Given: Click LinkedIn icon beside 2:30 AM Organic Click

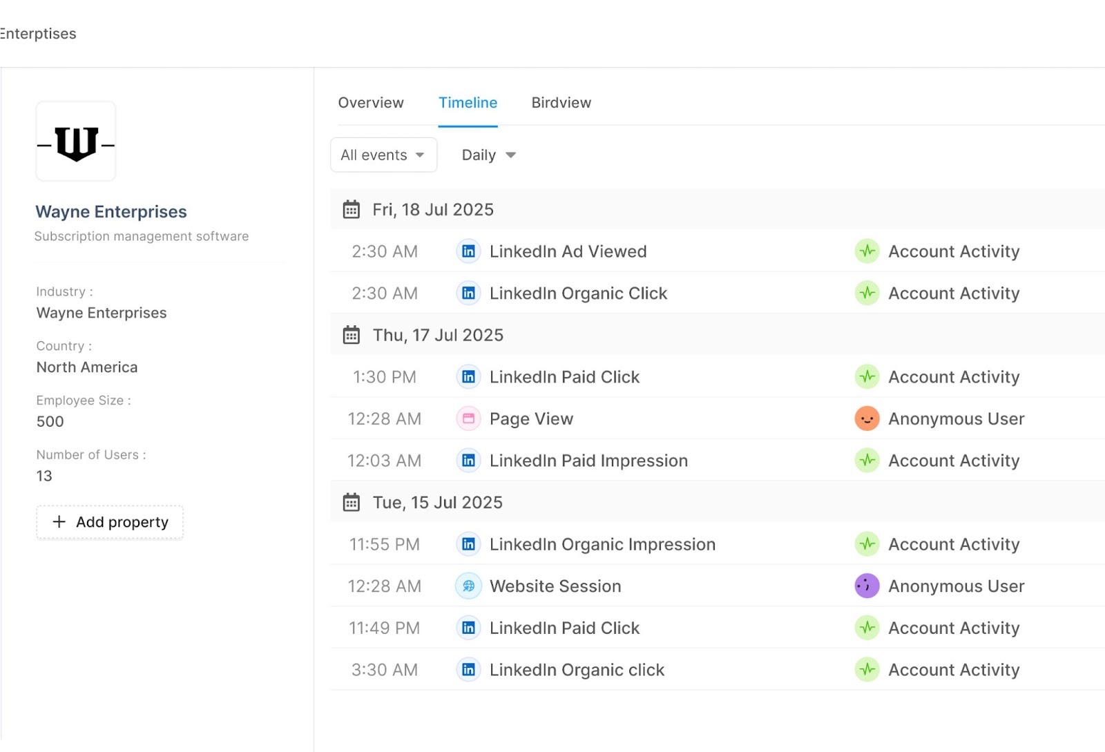Looking at the screenshot, I should tap(468, 293).
